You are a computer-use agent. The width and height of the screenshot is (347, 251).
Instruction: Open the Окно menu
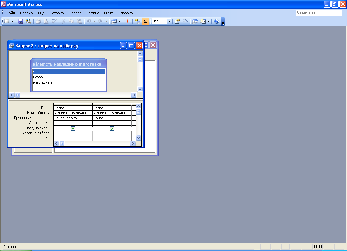(108, 13)
